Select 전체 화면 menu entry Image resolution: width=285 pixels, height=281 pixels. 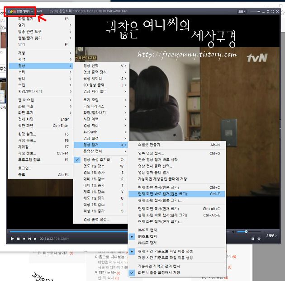click(41, 119)
